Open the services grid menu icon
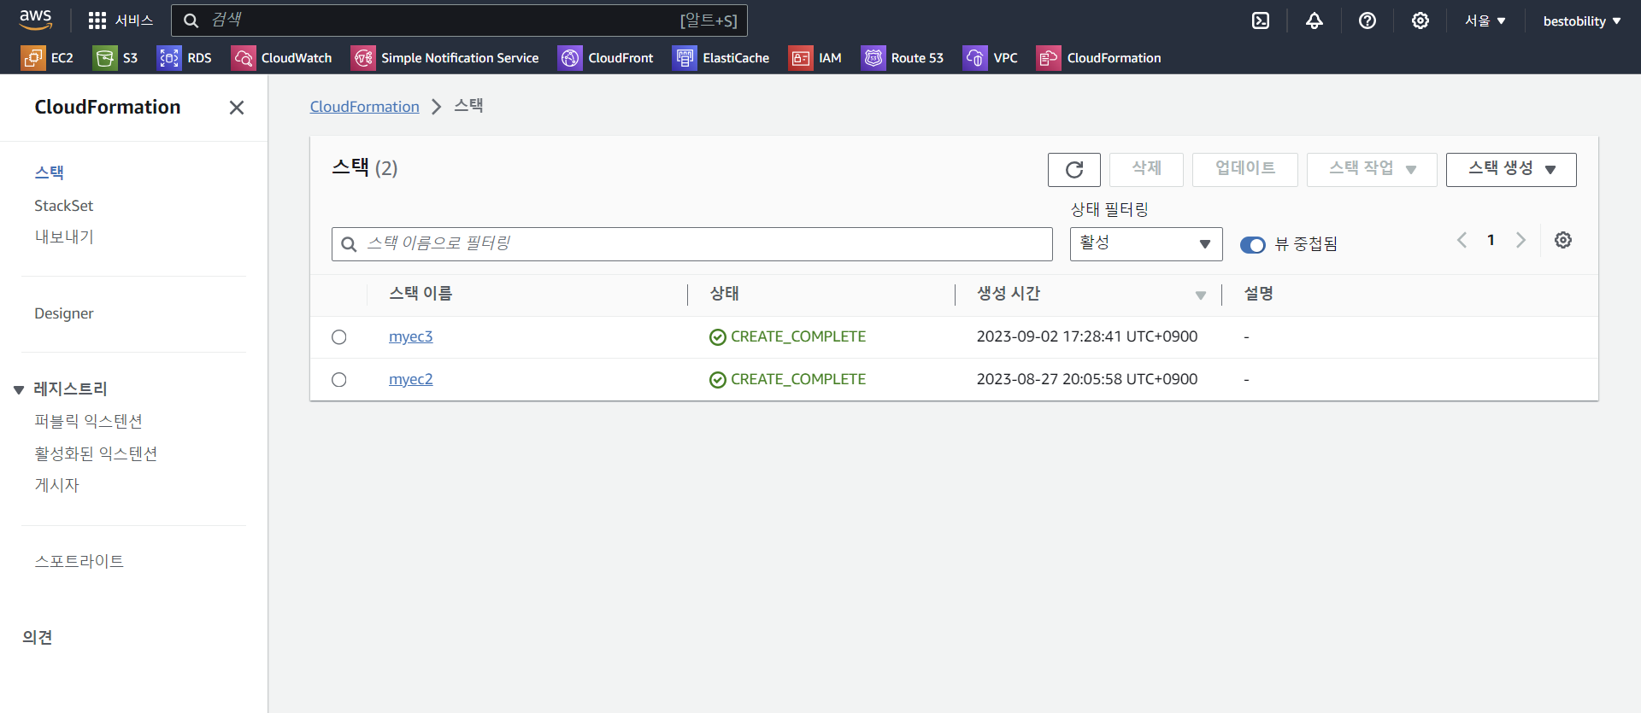Viewport: 1641px width, 713px height. 97,20
